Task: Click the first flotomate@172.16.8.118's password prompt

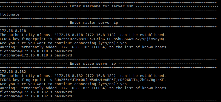Action: point(37,51)
